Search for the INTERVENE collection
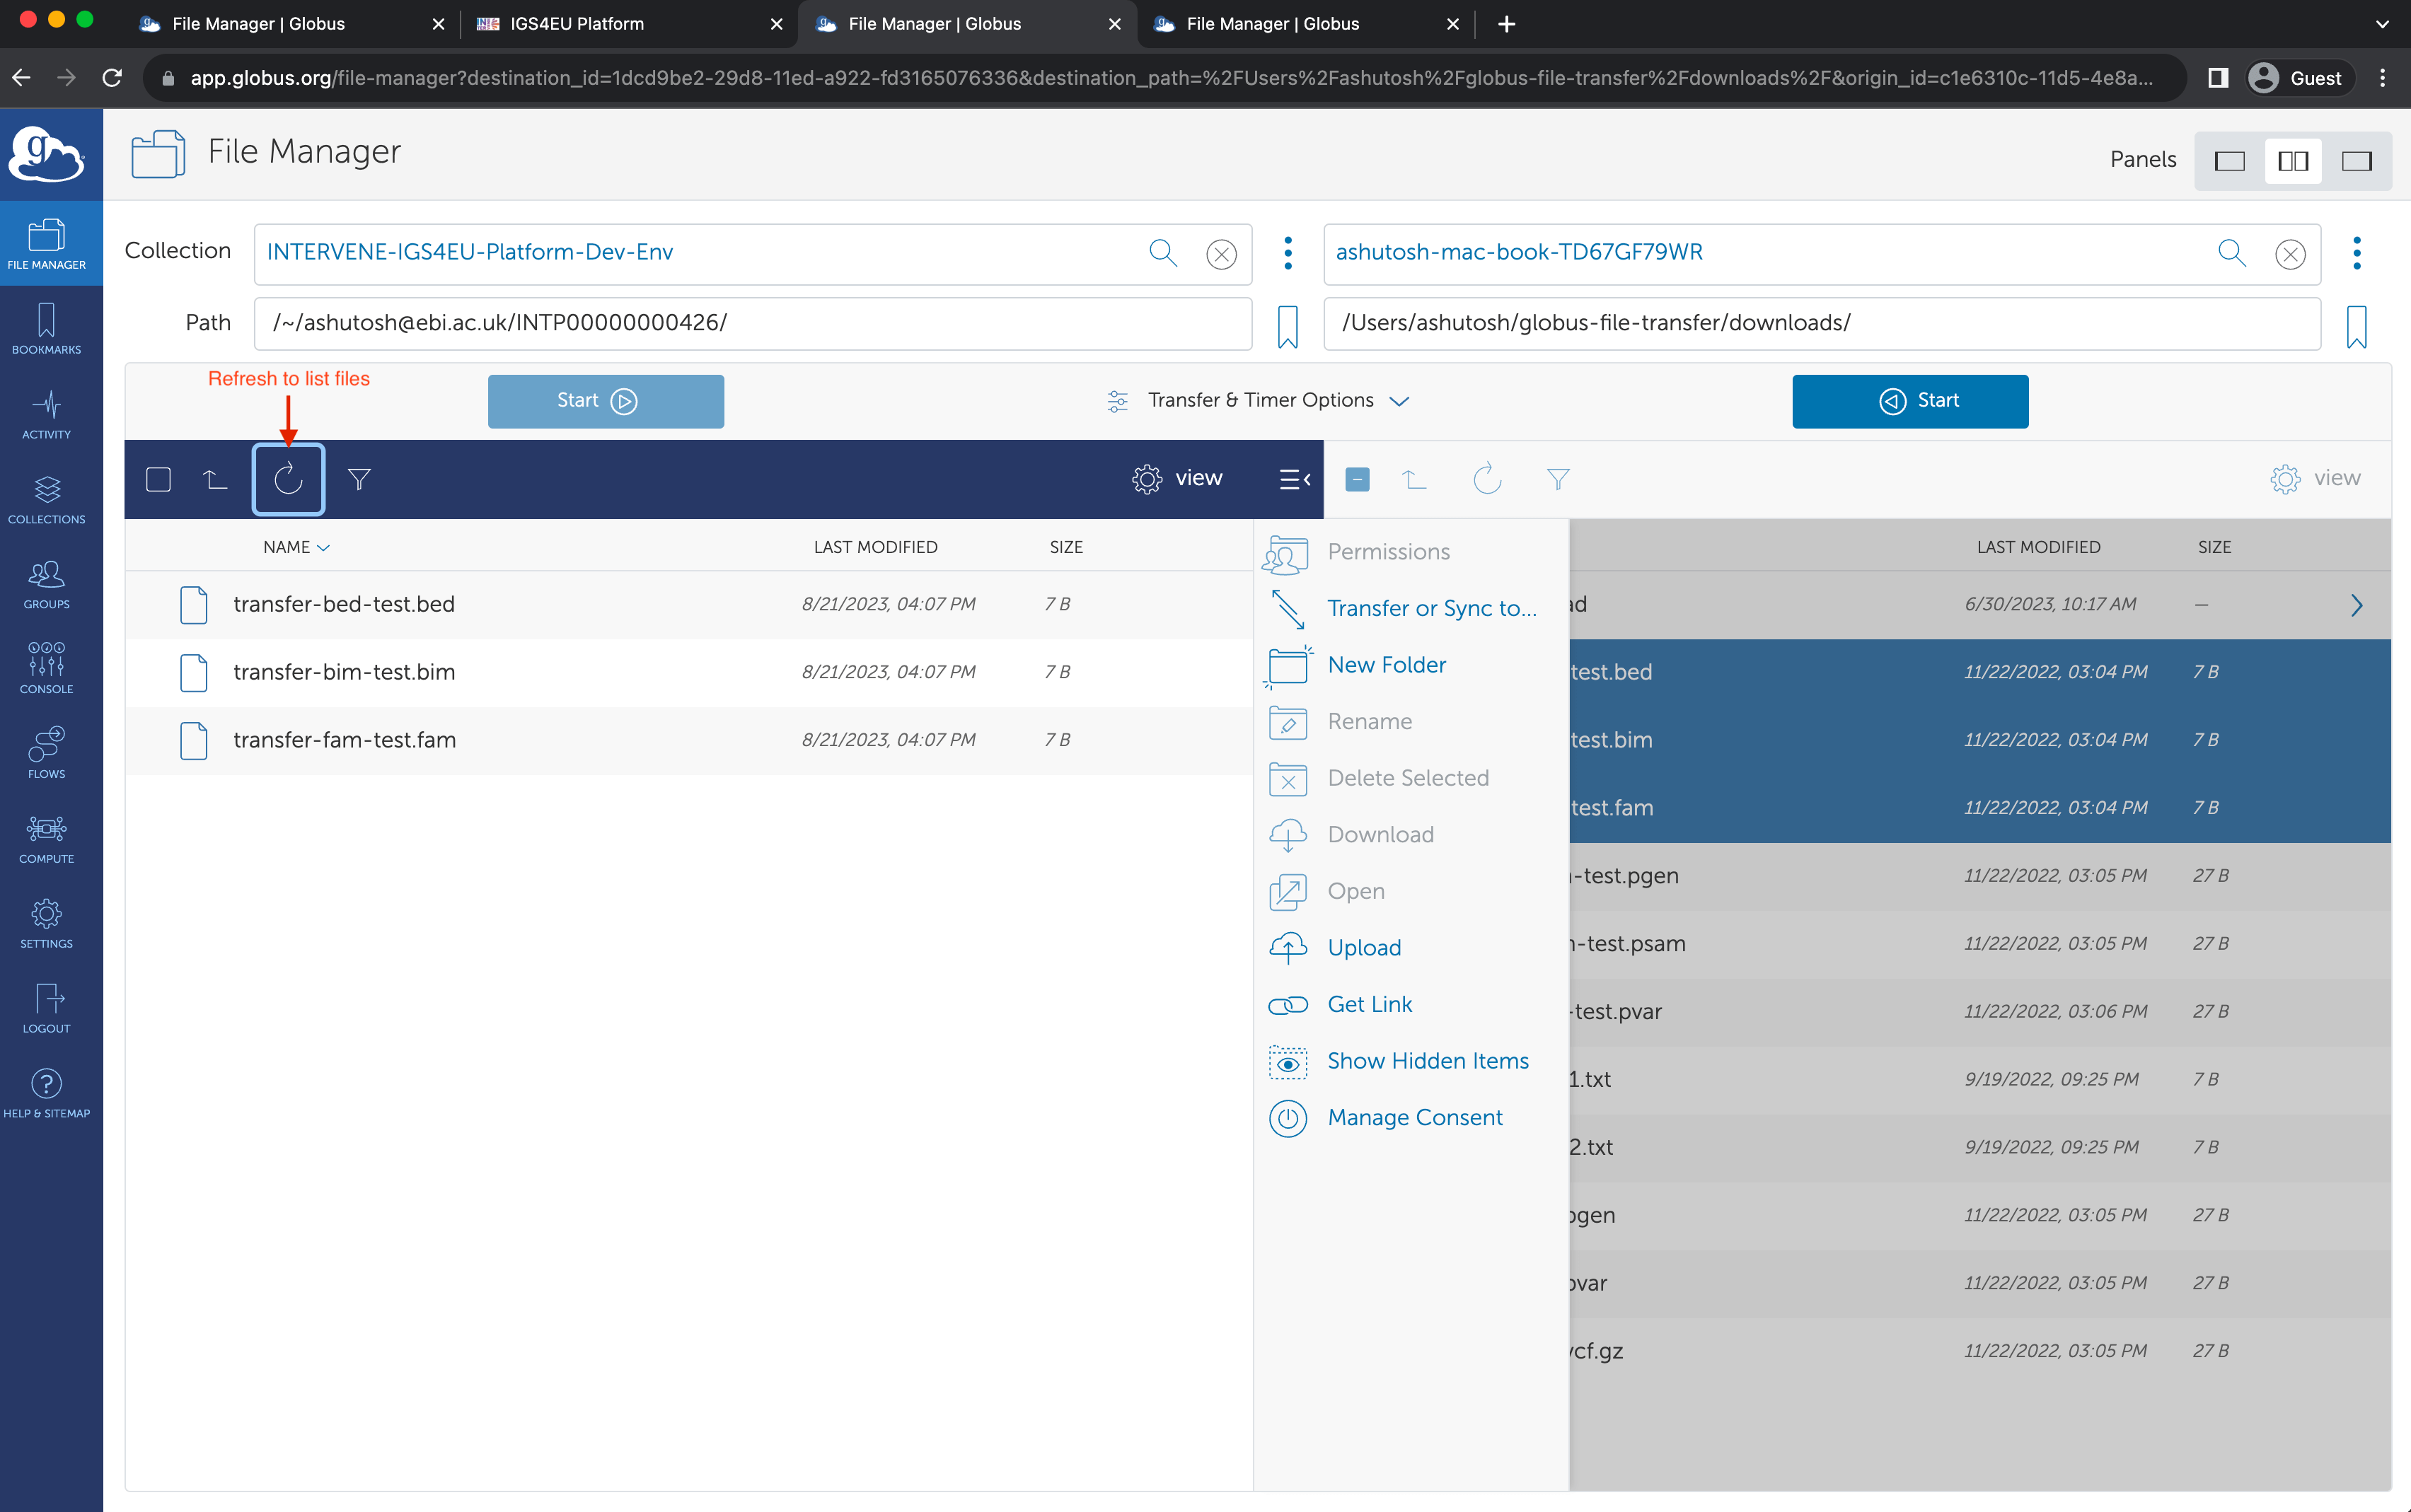The image size is (2411, 1512). tap(1162, 253)
